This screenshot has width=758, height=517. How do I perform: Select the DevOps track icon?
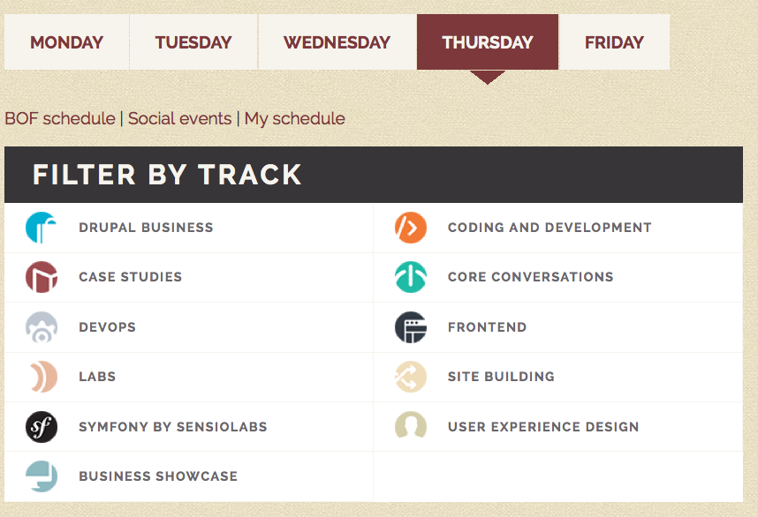pos(42,327)
